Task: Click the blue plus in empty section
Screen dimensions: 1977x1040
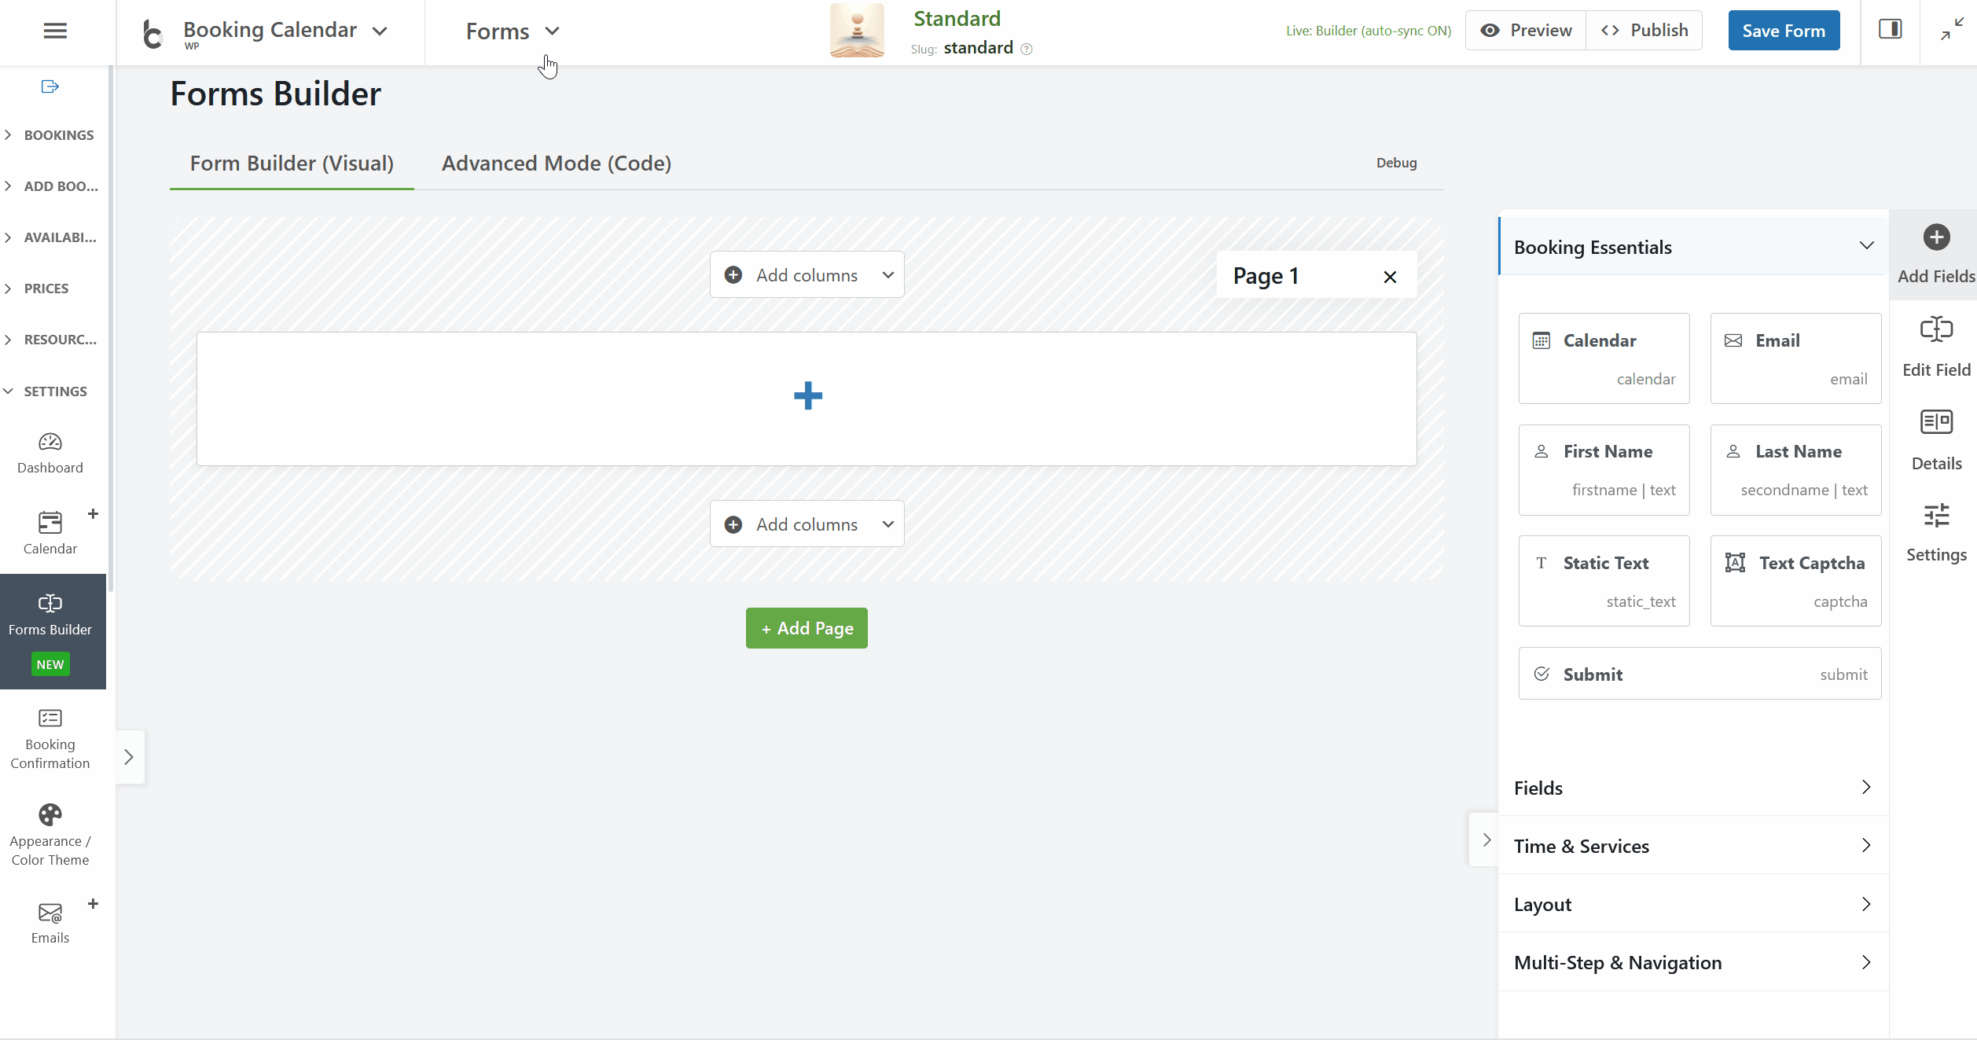Action: click(x=807, y=395)
